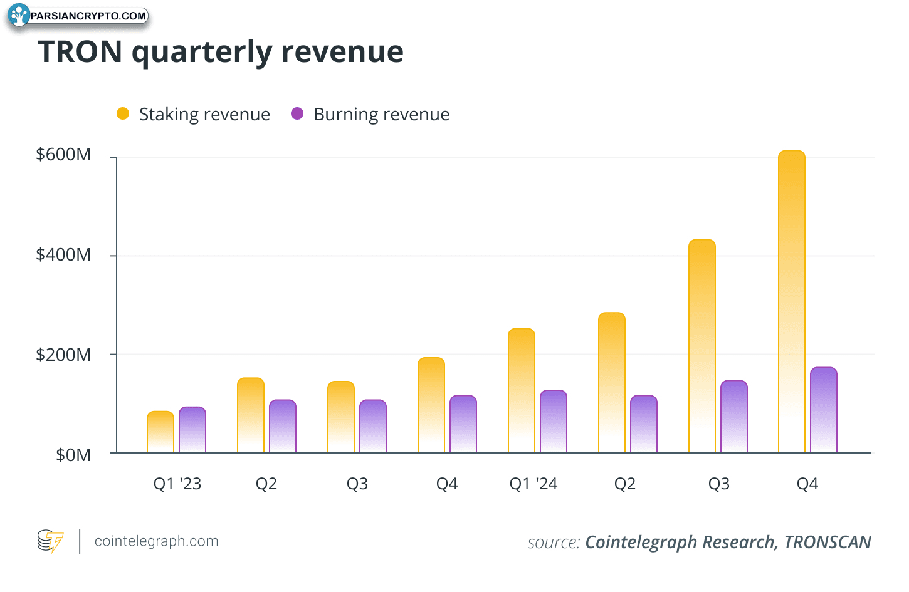909x592 pixels.
Task: Click the purple burning bar for Q3 2023
Action: 373,427
